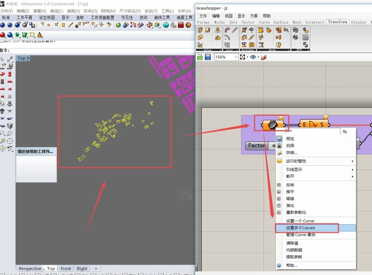Click the 最近使用的工具列 panel header
The image size is (372, 275).
point(36,151)
